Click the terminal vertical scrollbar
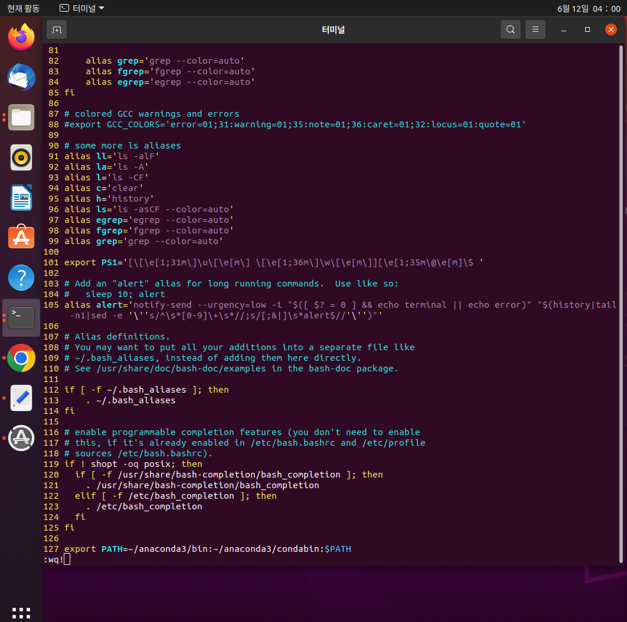The image size is (627, 622). click(621, 304)
